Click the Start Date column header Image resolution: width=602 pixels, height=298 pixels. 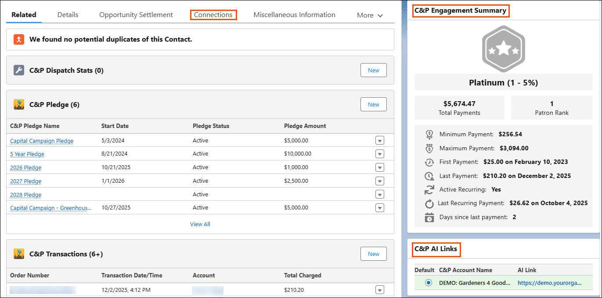point(115,126)
